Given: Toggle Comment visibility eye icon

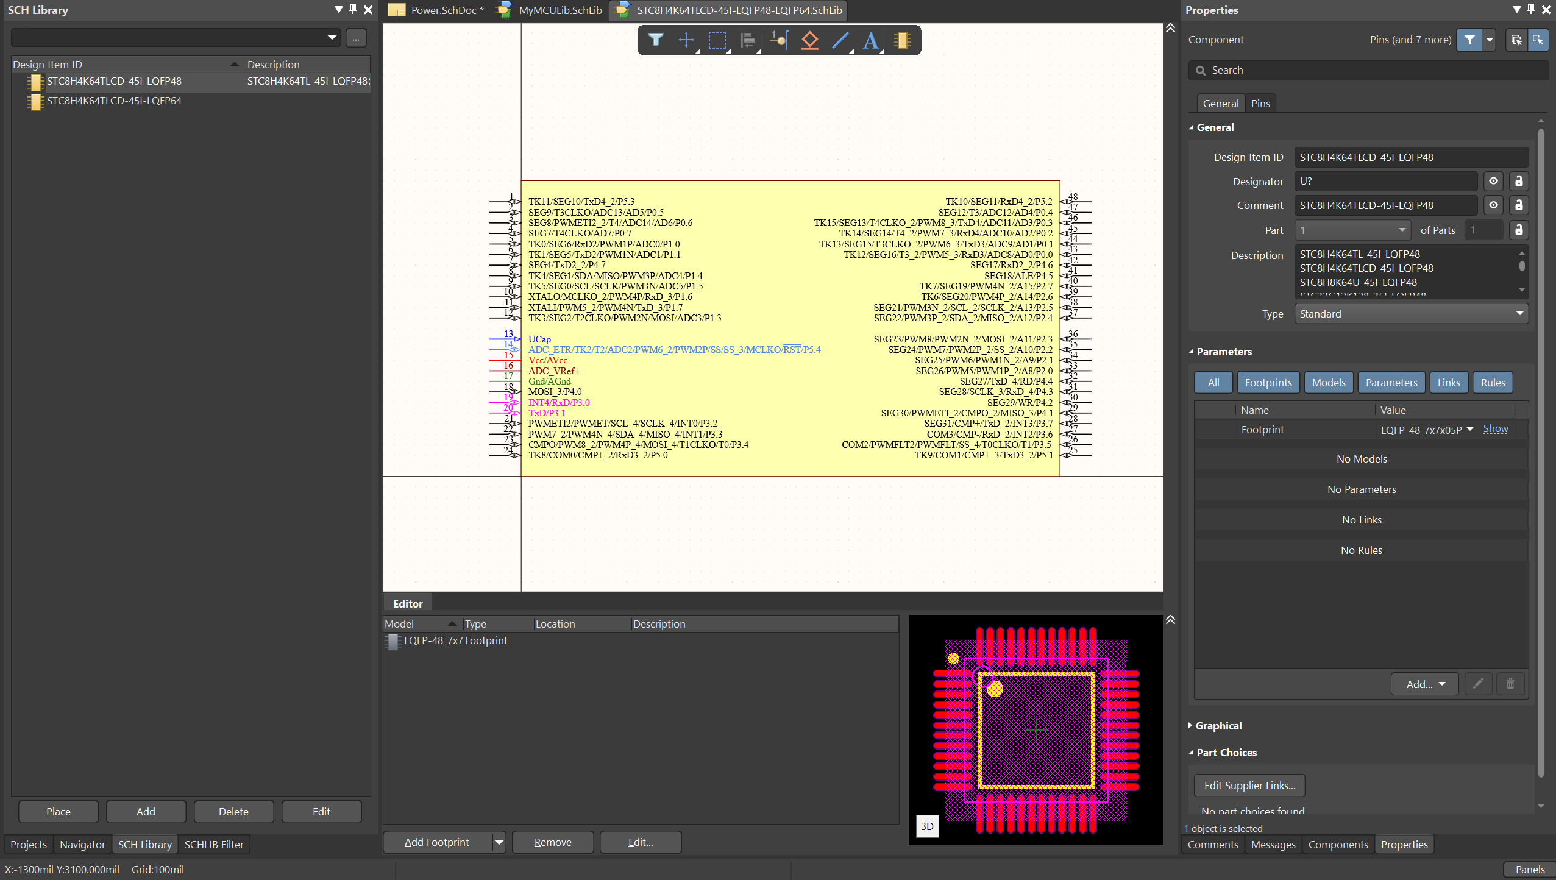Looking at the screenshot, I should tap(1493, 205).
